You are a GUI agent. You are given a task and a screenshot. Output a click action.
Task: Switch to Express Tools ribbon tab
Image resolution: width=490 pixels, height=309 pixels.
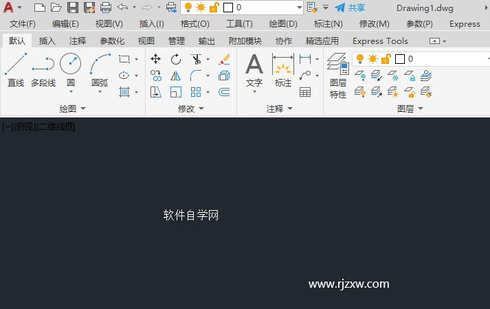(380, 41)
